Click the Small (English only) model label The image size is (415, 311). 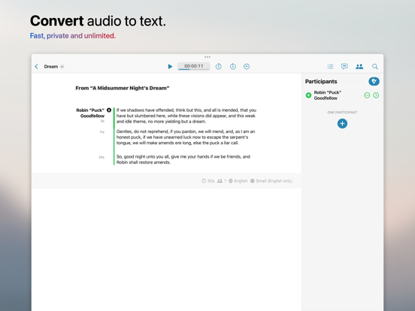pyautogui.click(x=274, y=181)
